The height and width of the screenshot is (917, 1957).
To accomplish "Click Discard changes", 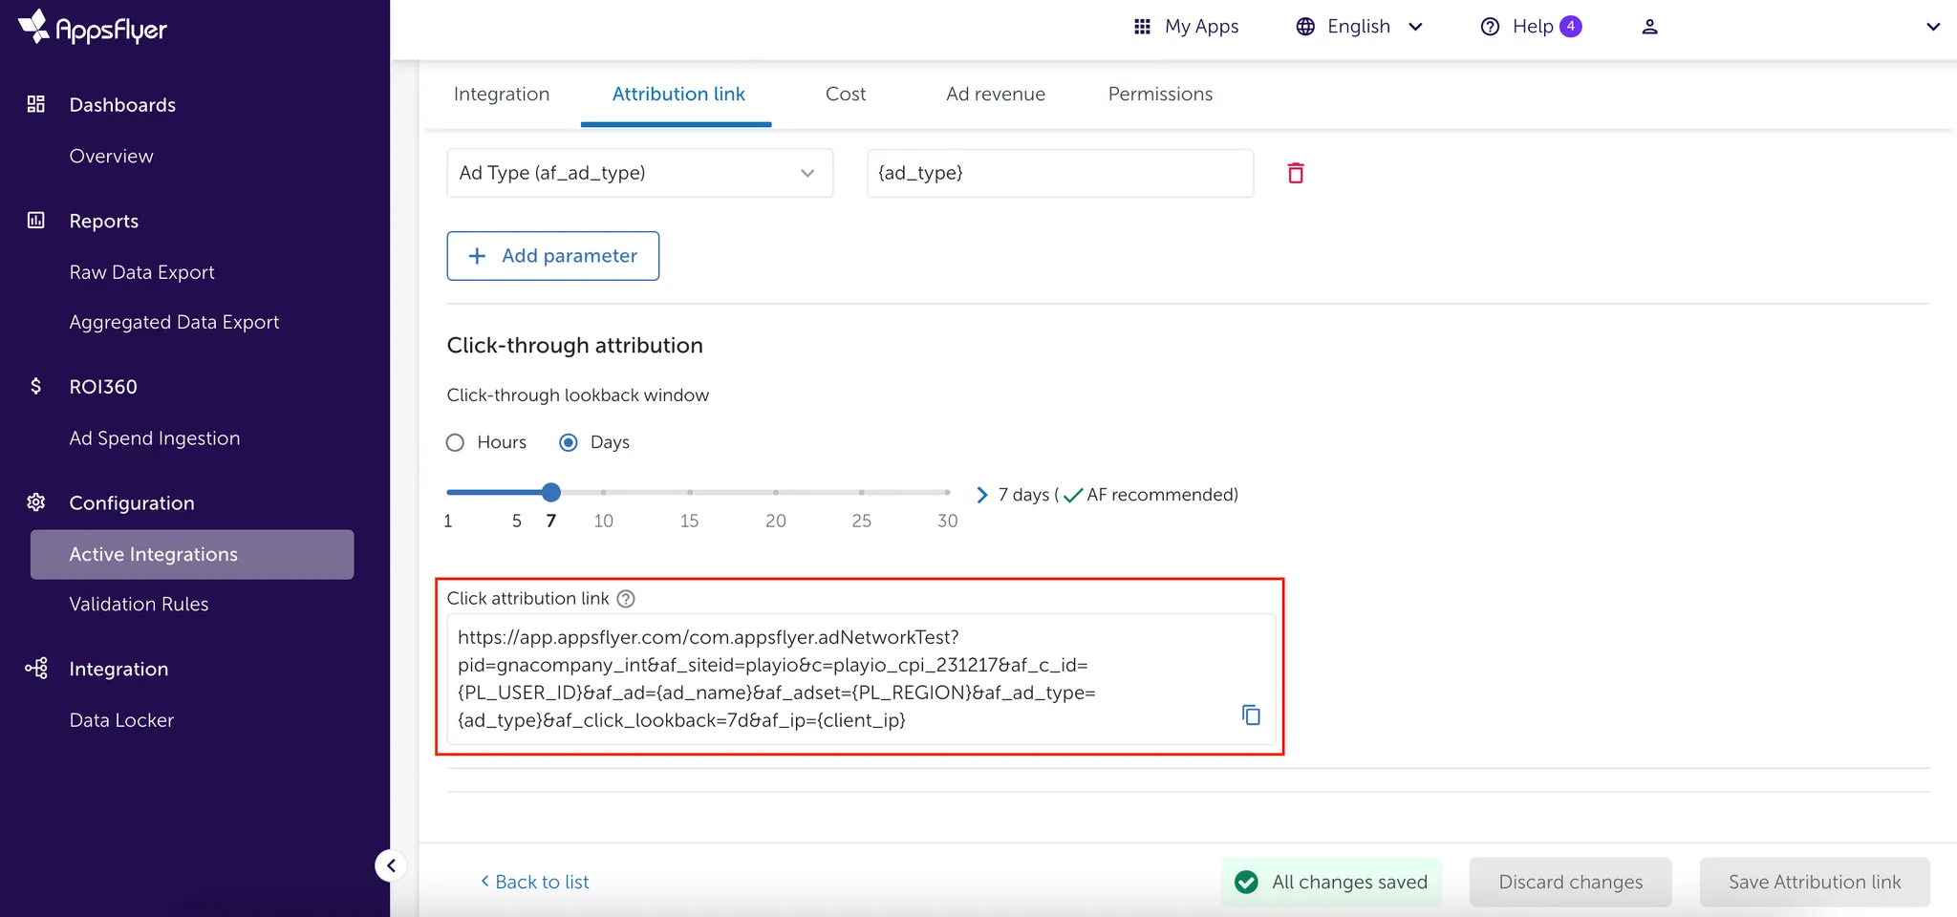I will [1571, 882].
